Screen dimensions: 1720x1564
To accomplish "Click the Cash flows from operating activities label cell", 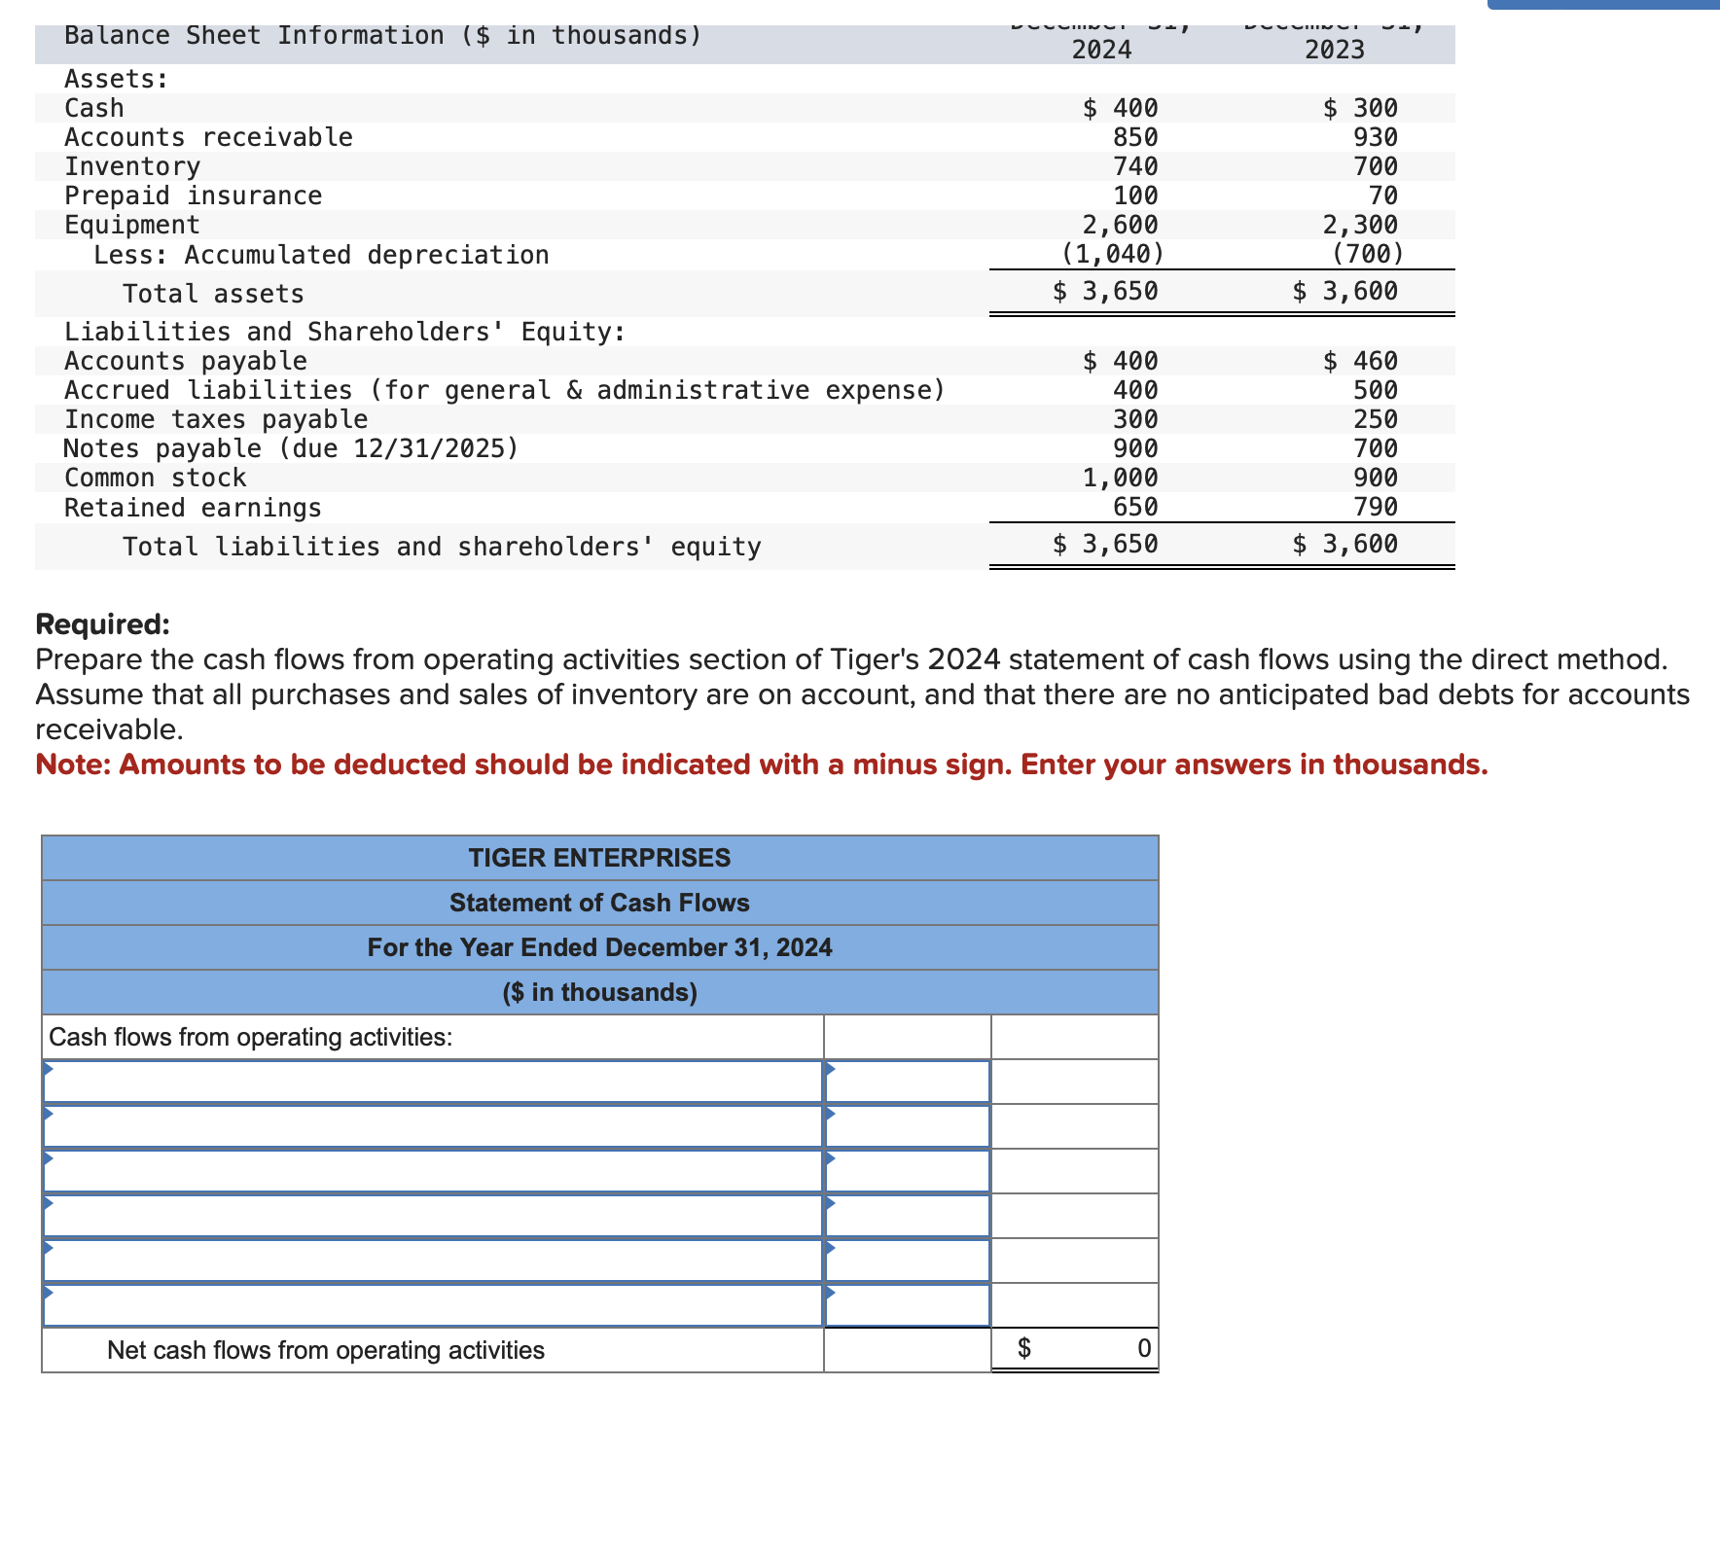I will point(253,1037).
